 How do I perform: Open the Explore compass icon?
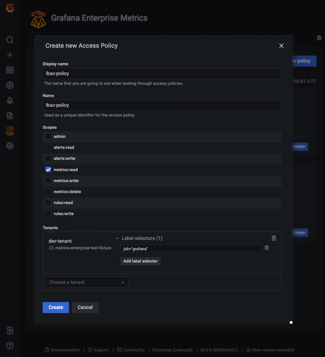(x=10, y=85)
